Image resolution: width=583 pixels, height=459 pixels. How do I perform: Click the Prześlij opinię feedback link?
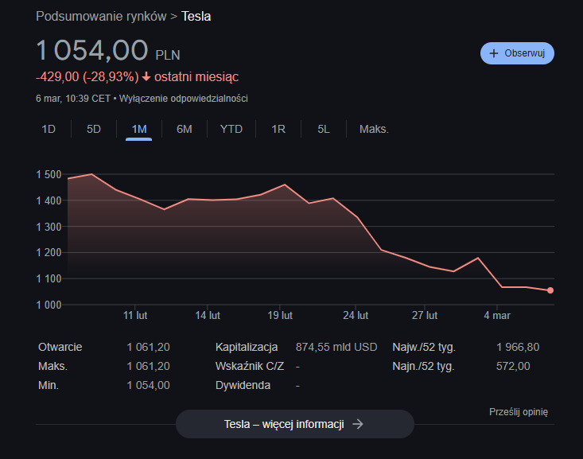[519, 411]
